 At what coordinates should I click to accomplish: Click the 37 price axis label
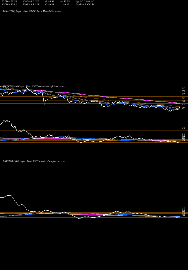(183, 94)
